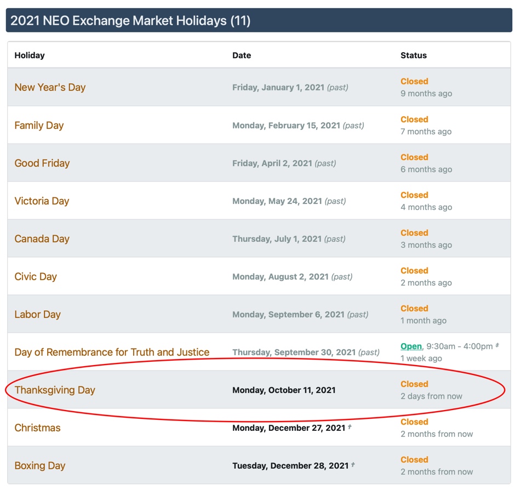
Task: Click Closed status in New Year's Day row
Action: click(414, 81)
